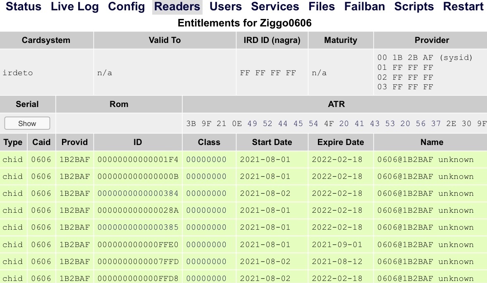Open the Scripts tab
Image resolution: width=487 pixels, height=283 pixels.
(x=414, y=7)
